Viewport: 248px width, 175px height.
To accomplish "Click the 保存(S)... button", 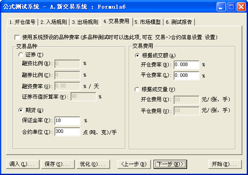I will (58, 164).
